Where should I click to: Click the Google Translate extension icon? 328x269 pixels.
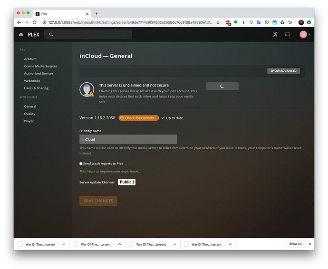(259, 22)
